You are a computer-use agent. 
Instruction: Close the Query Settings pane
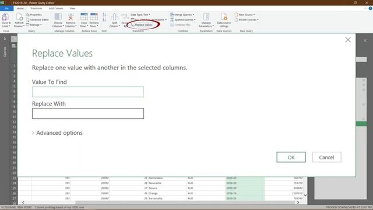[365, 41]
